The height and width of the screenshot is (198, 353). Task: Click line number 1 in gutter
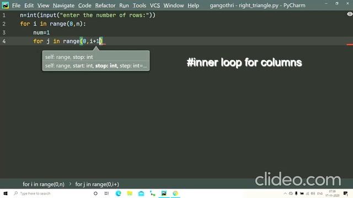click(4, 15)
